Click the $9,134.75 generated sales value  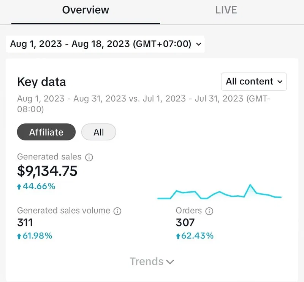pyautogui.click(x=47, y=171)
